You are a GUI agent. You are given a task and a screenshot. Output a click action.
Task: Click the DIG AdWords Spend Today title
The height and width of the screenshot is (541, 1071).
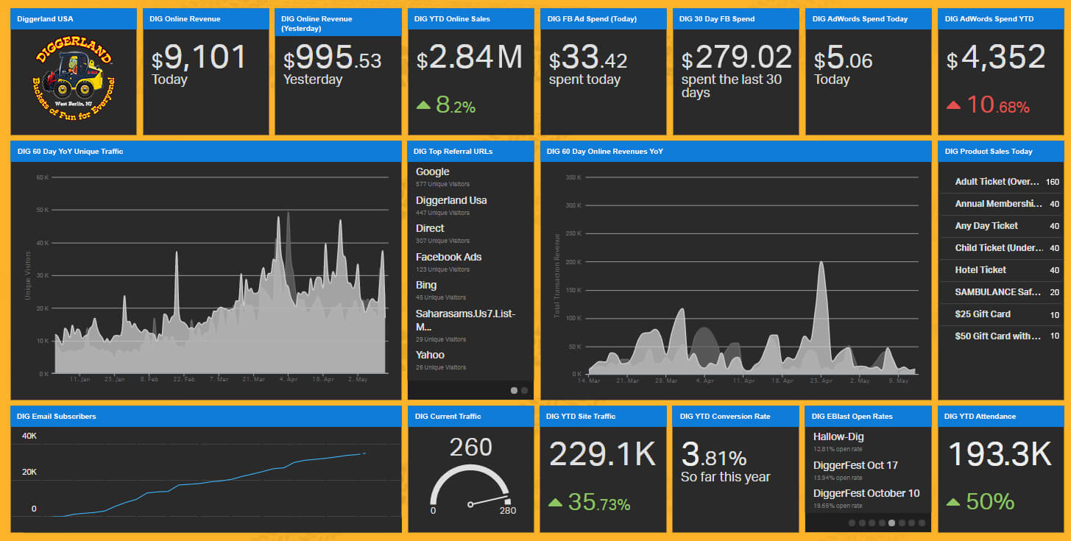coord(860,19)
